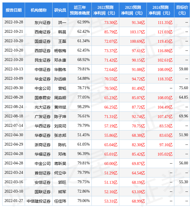Select the date 2022-10-09
This screenshot has width=190, height=208.
14,79
